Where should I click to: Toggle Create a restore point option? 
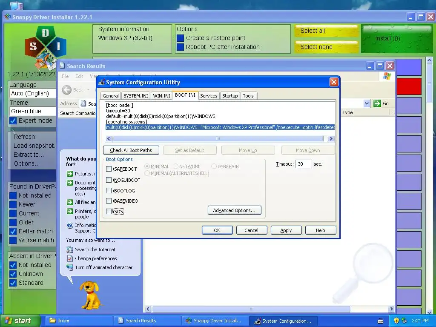(x=180, y=38)
